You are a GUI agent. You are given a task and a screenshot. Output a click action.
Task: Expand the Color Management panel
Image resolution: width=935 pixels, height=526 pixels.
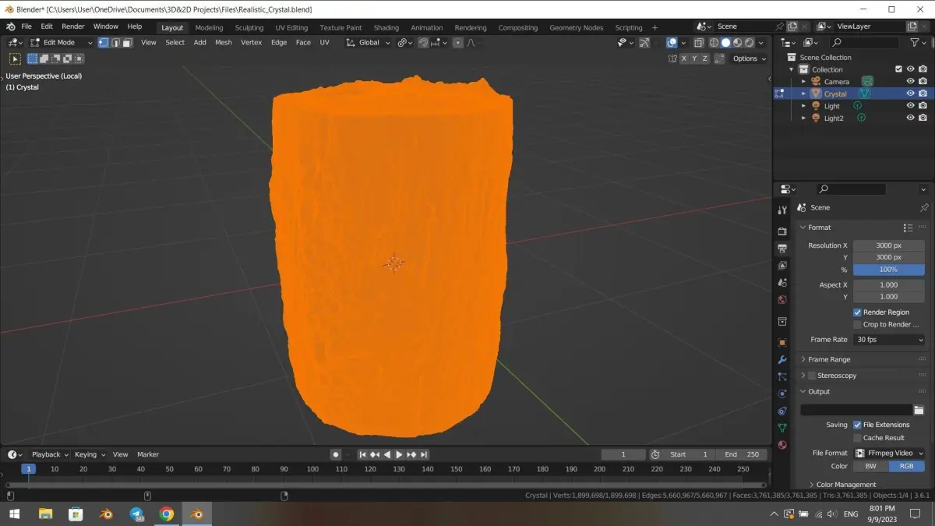click(845, 485)
